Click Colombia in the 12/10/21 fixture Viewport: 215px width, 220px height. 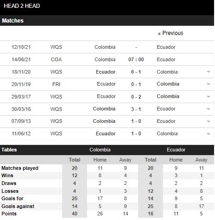tap(105, 47)
